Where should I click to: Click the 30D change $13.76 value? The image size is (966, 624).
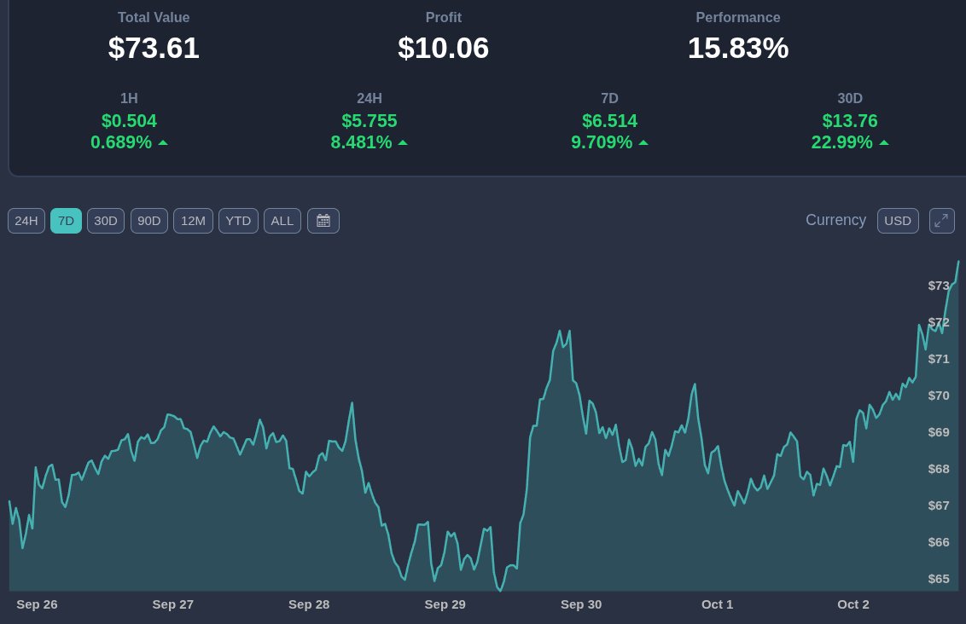coord(850,120)
